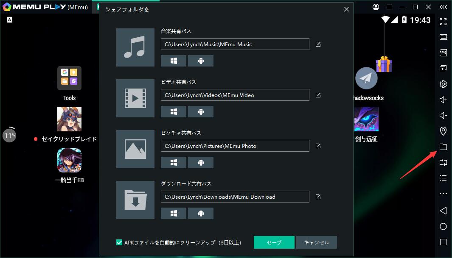Open the APK installer from the sidebar
Image resolution: width=452 pixels, height=258 pixels.
click(443, 53)
